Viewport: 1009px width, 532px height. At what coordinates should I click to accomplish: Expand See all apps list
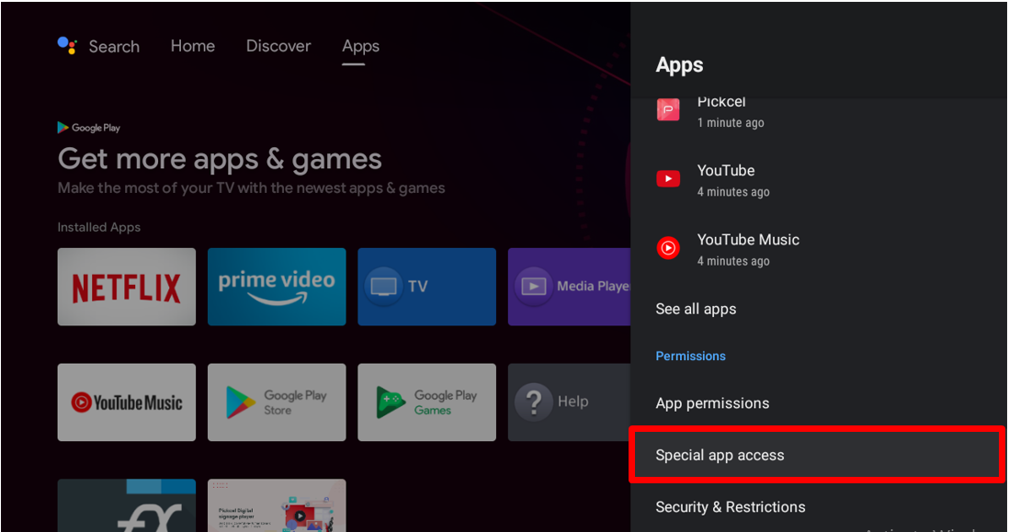[696, 309]
